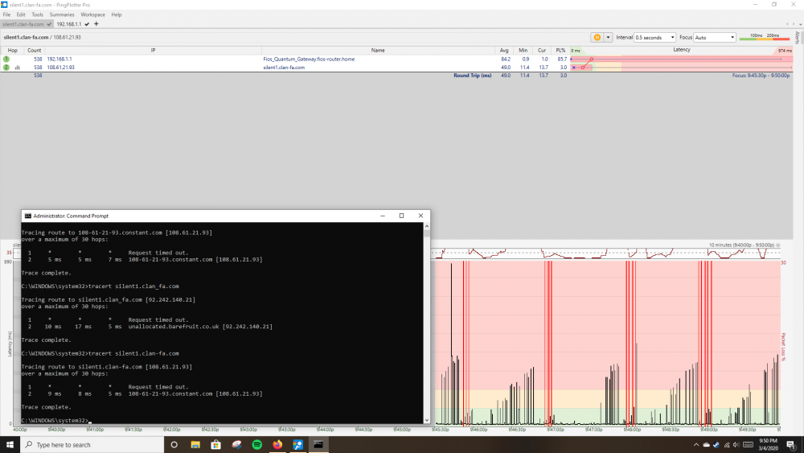Click the Name column header
Screen dimensions: 804x453
click(x=378, y=50)
